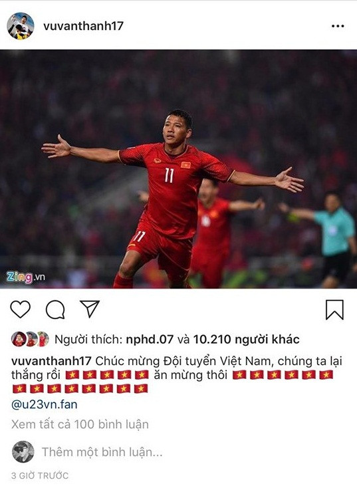This screenshot has width=357, height=490.
Task: Open vuvanthanh17 username in caption
Action: (51, 361)
